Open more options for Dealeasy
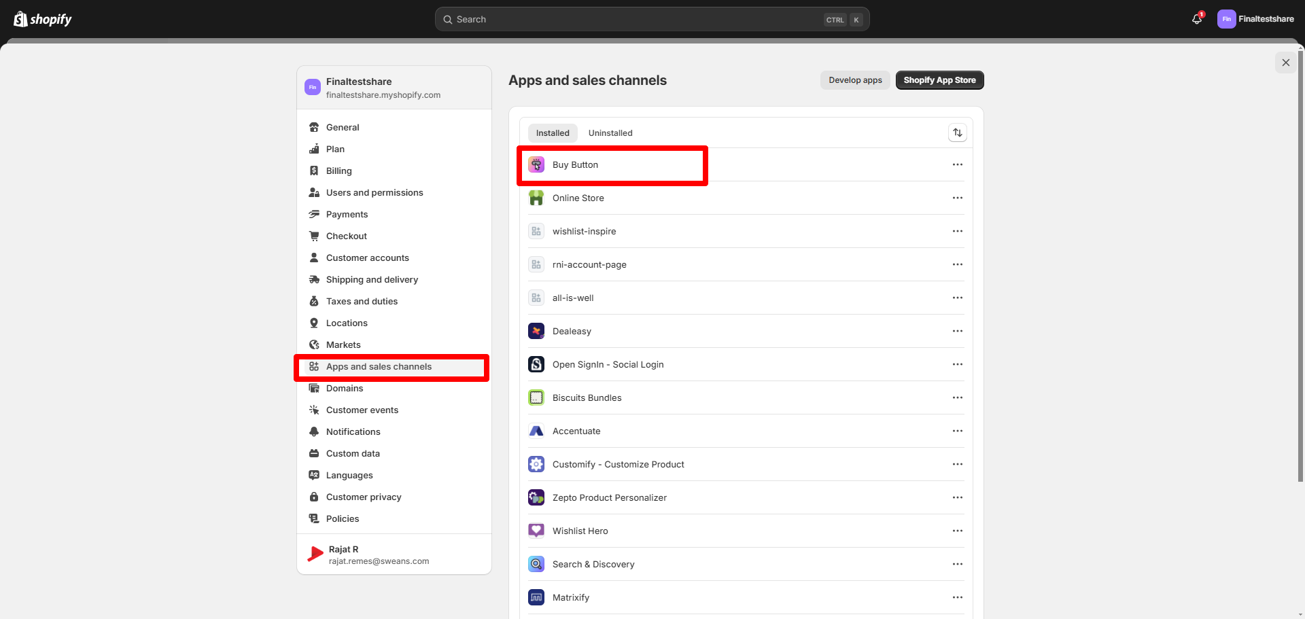The height and width of the screenshot is (619, 1305). pyautogui.click(x=957, y=331)
